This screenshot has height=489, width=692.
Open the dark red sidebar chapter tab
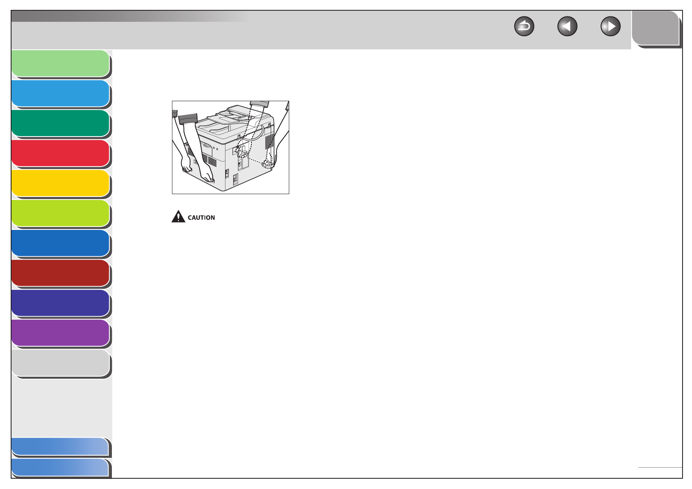pos(60,273)
